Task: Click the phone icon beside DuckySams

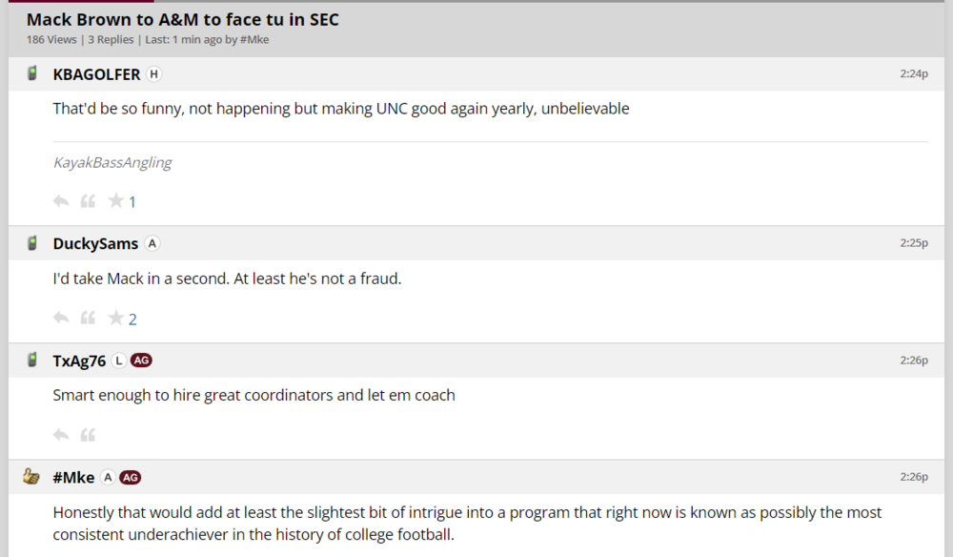Action: [32, 243]
